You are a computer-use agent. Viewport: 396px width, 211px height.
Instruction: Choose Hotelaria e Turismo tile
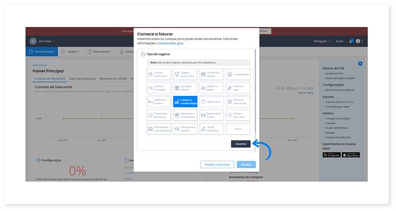(x=159, y=101)
